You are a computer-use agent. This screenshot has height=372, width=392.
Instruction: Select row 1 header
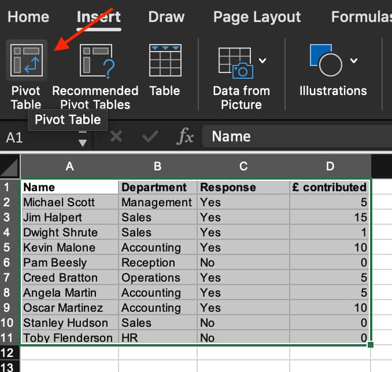[9, 187]
